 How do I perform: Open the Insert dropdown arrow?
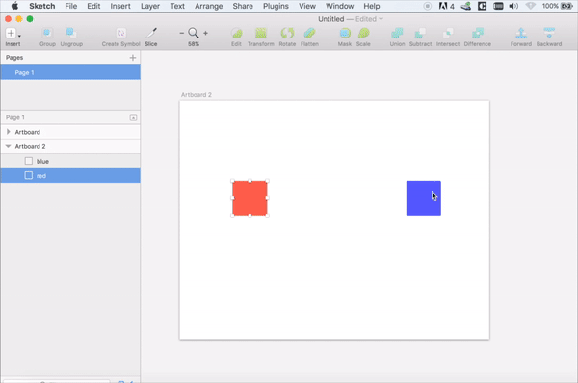pyautogui.click(x=19, y=36)
